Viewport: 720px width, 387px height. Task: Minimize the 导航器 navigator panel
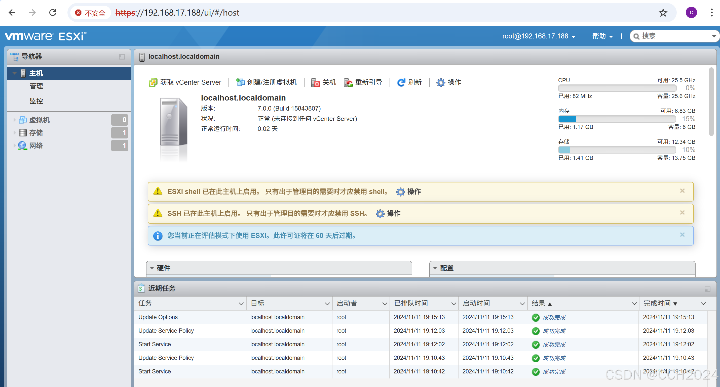[x=122, y=57]
